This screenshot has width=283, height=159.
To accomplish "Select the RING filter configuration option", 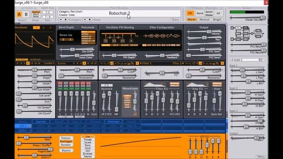I will point(173,45).
